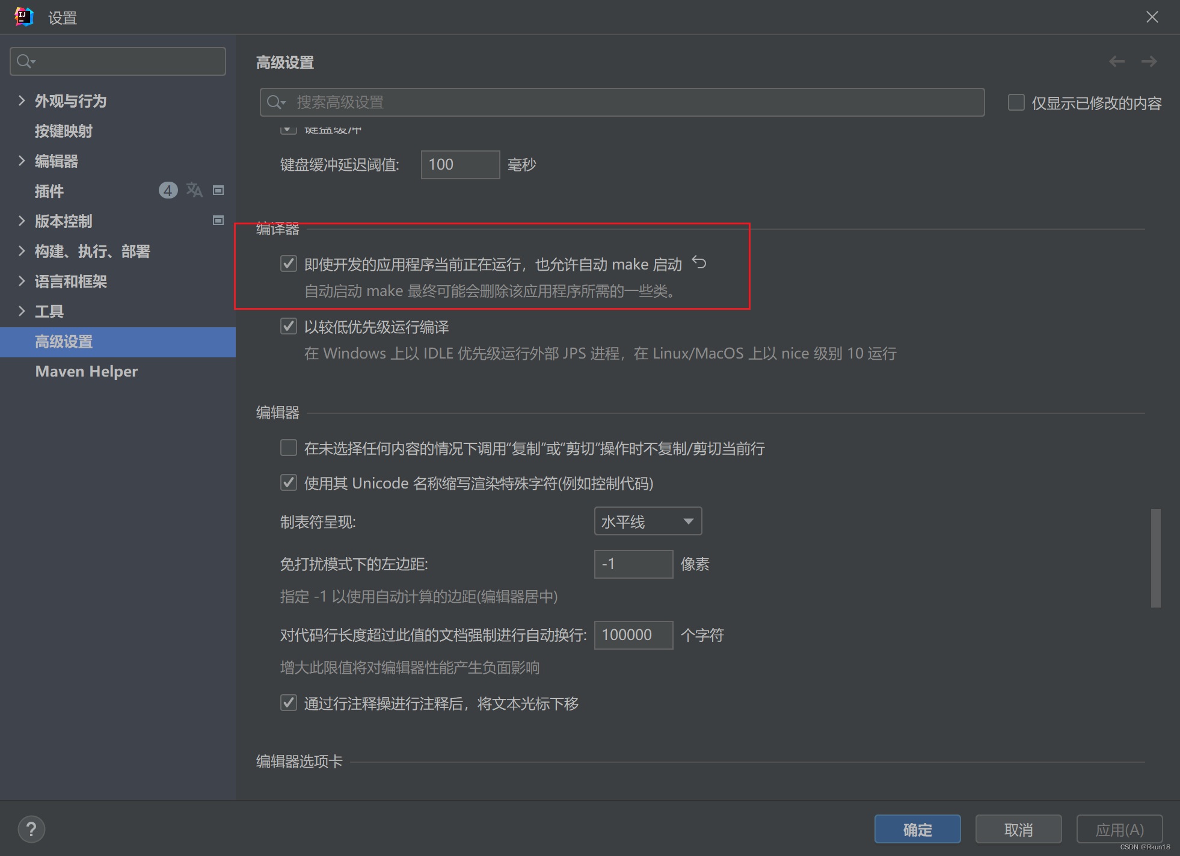1180x856 pixels.
Task: Click the forward navigation arrow
Action: coord(1149,61)
